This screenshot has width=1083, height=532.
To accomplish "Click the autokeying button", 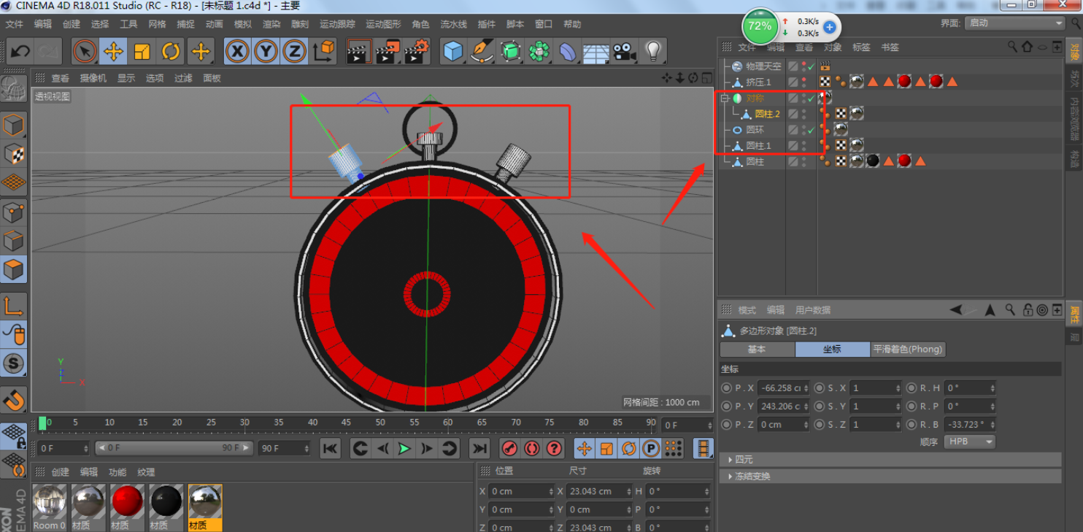I will click(x=532, y=448).
